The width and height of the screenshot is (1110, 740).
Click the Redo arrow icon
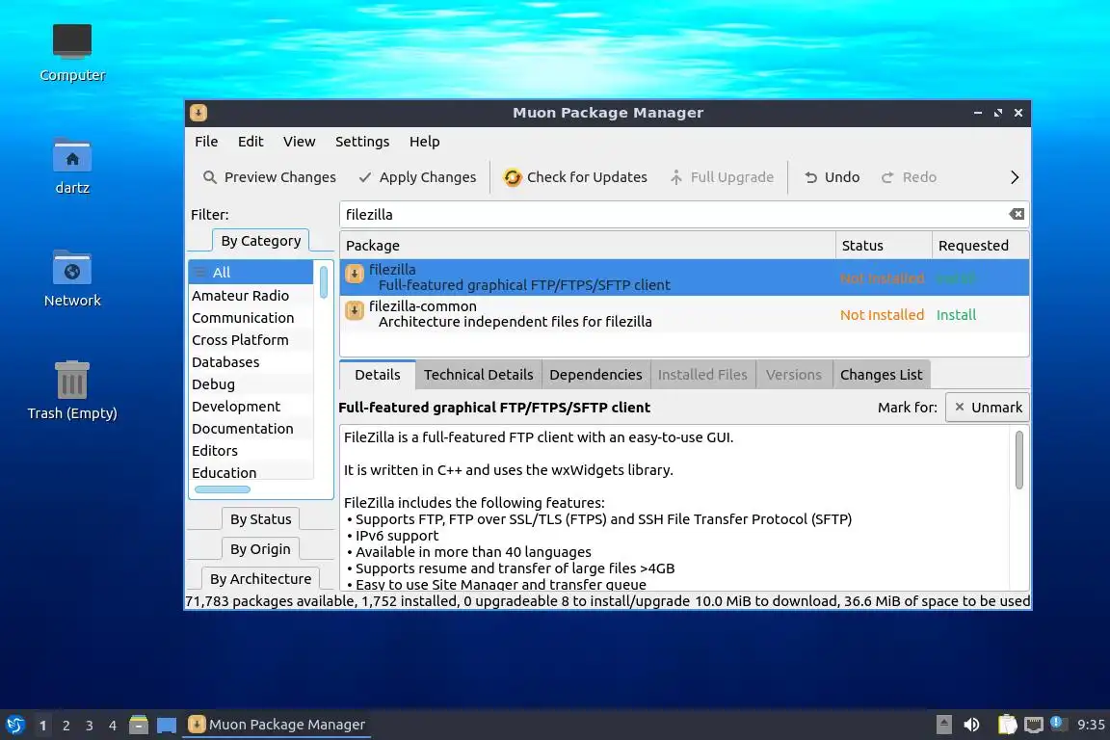point(887,177)
